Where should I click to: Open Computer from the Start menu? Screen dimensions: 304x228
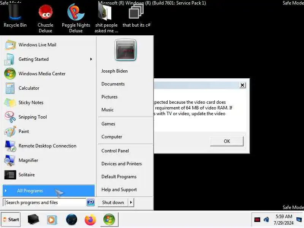[112, 137]
